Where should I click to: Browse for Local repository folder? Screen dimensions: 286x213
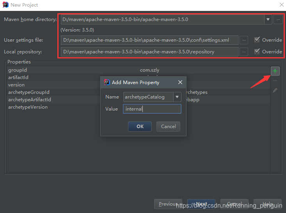pos(244,52)
